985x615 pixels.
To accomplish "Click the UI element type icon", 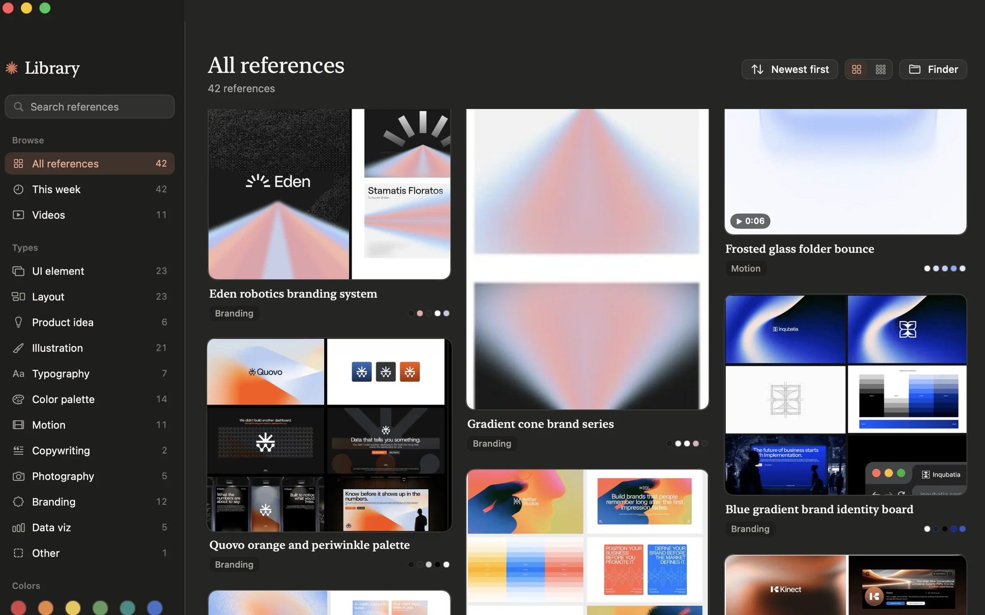I will point(18,271).
